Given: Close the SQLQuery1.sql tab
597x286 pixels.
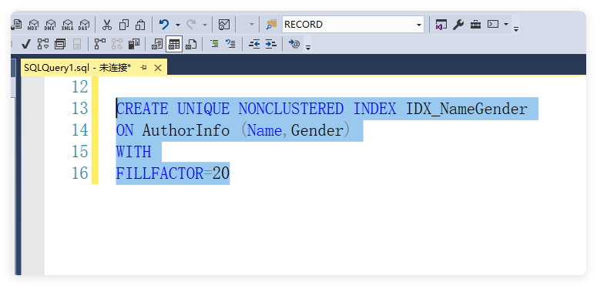Looking at the screenshot, I should [x=158, y=68].
